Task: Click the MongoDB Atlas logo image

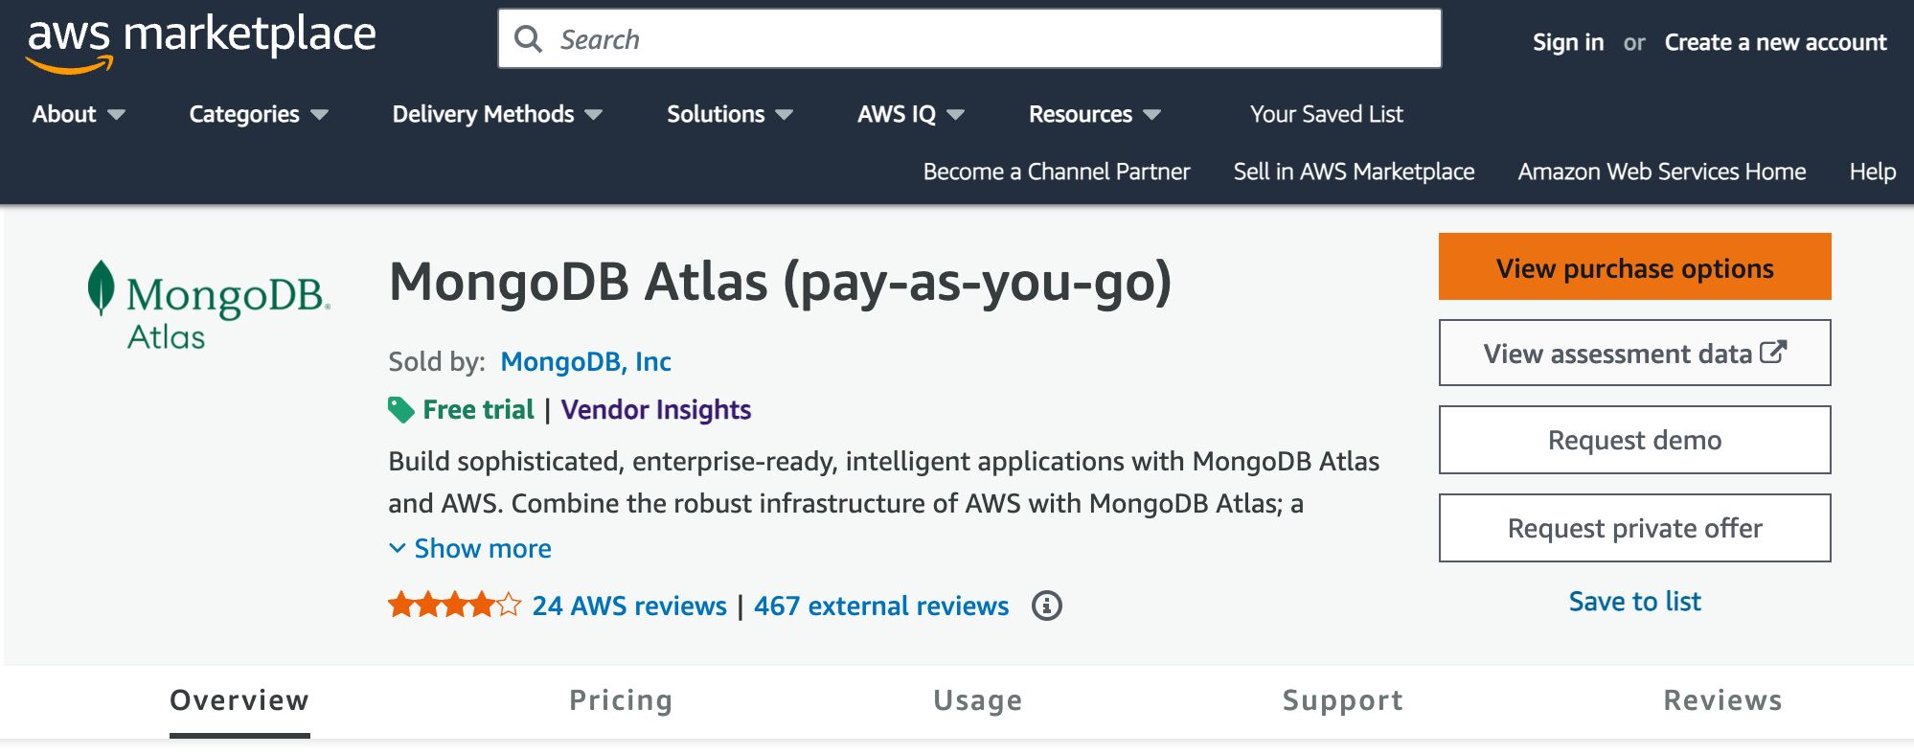Action: coord(209,306)
